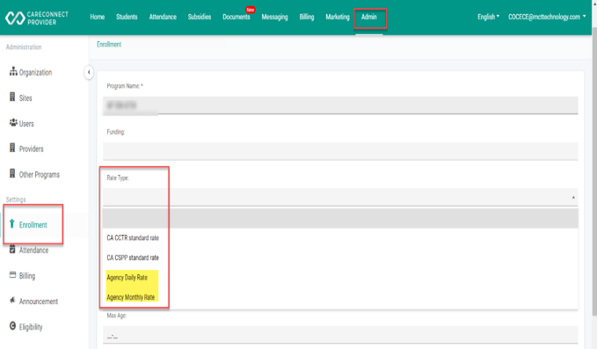Select Other Programs in the sidebar
This screenshot has width=597, height=349.
40,175
